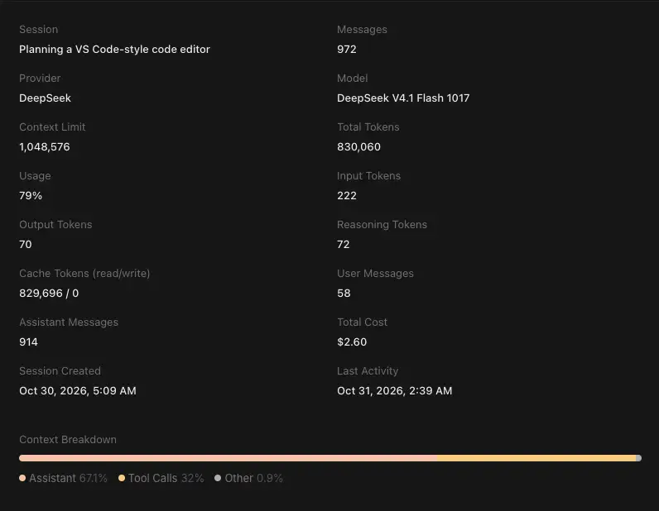
Task: Select the Provider value DeepSeek
Action: tap(45, 98)
